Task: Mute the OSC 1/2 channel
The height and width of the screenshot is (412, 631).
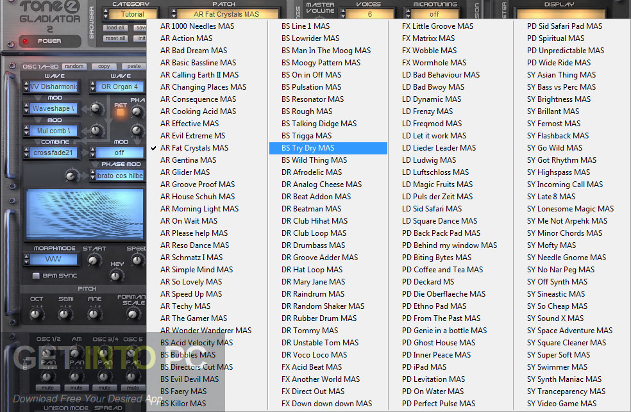Action: (47, 388)
